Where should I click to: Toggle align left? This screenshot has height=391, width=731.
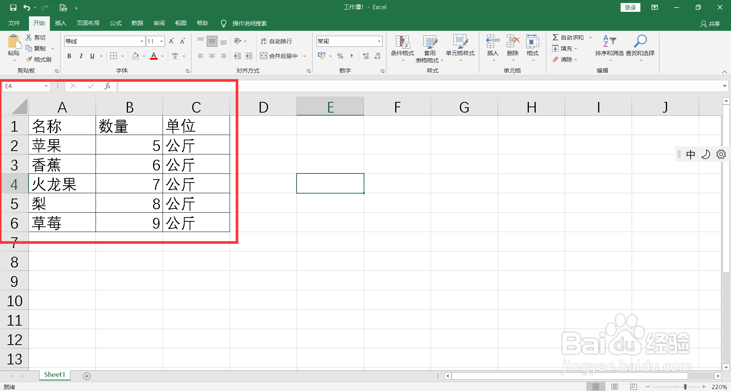[201, 56]
